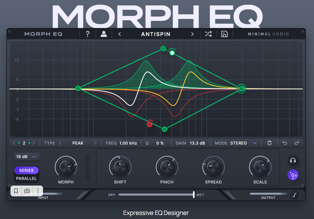Select previous band with the left arrow
314x219 pixels.
click(x=14, y=143)
